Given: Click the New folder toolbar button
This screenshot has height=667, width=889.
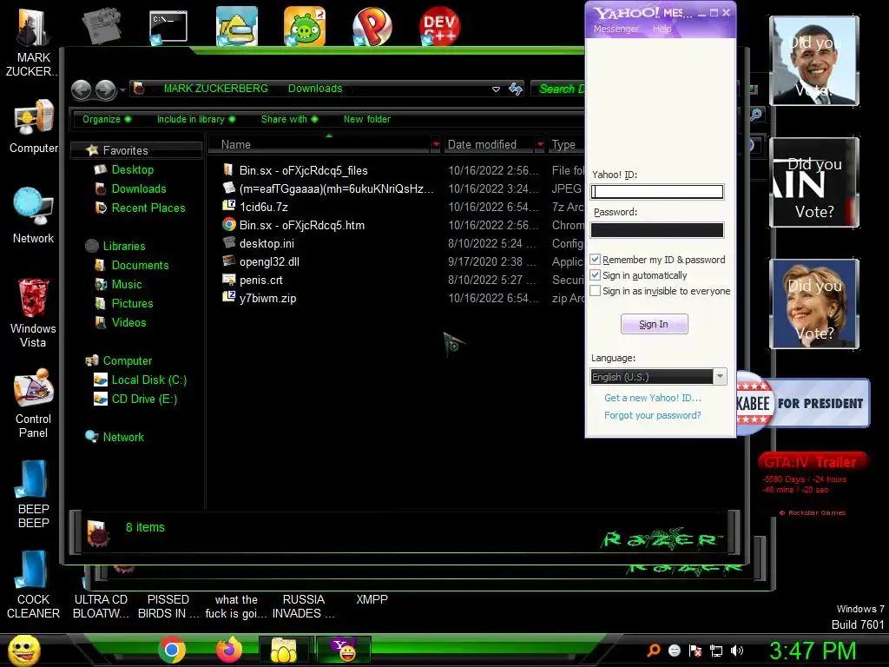Looking at the screenshot, I should click(367, 119).
